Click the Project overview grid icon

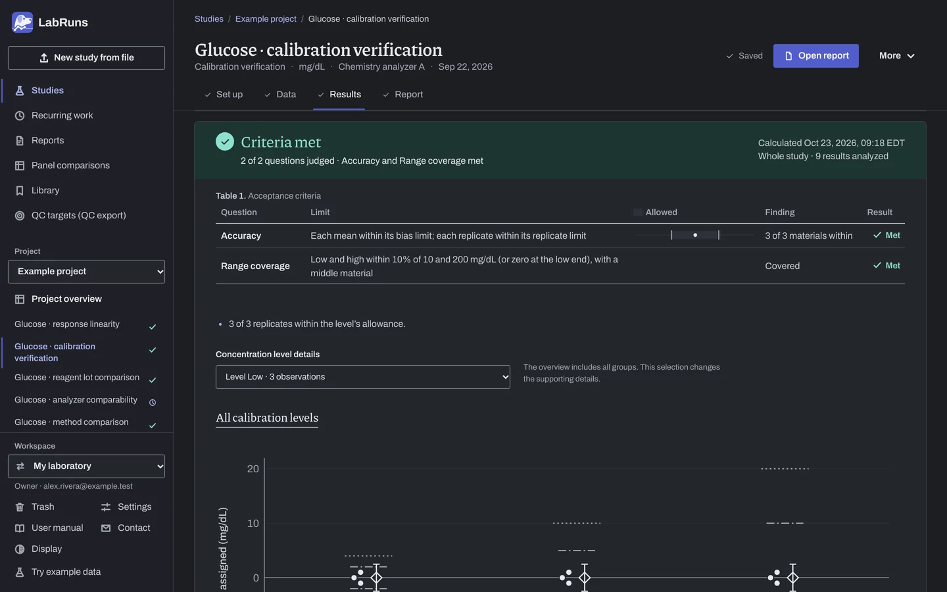[20, 299]
